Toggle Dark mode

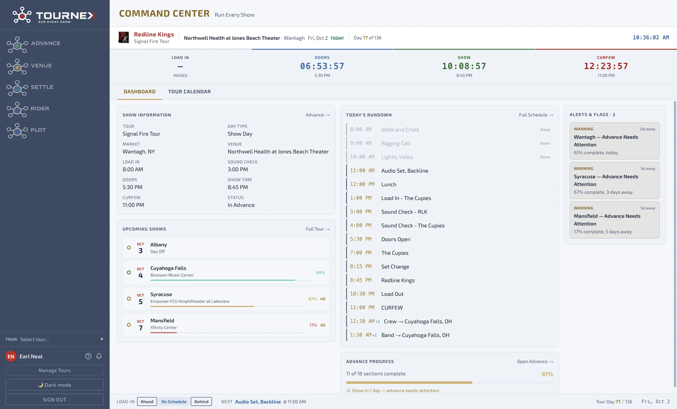click(54, 385)
